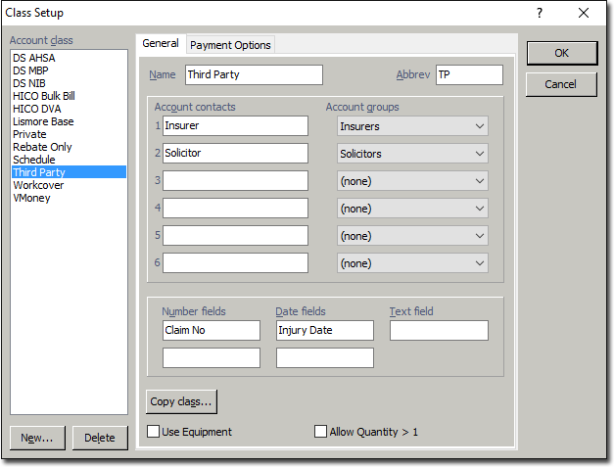
Task: Click the empty Text field box
Action: 439,330
